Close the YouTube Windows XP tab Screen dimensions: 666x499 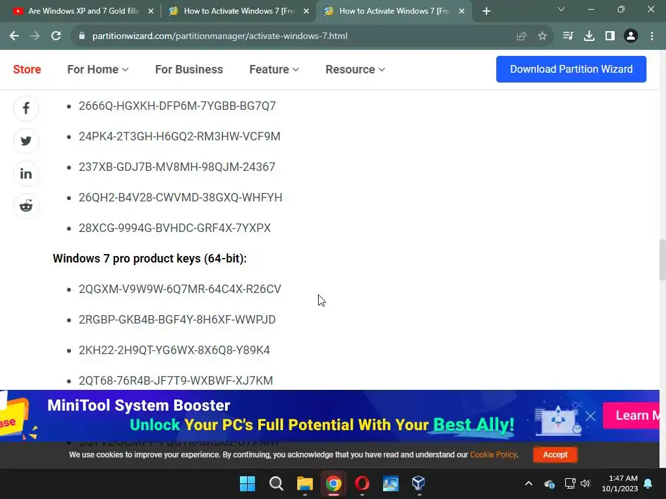pos(150,12)
